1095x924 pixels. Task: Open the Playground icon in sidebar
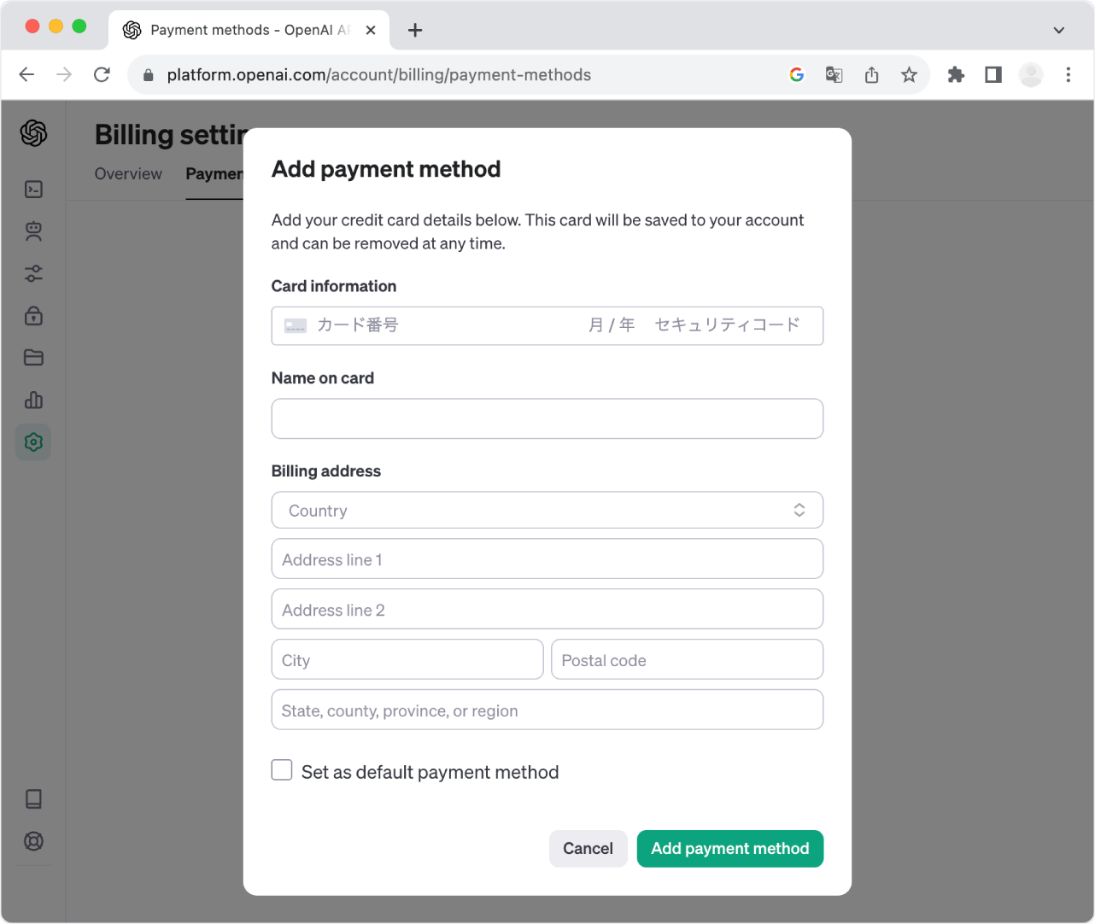33,190
